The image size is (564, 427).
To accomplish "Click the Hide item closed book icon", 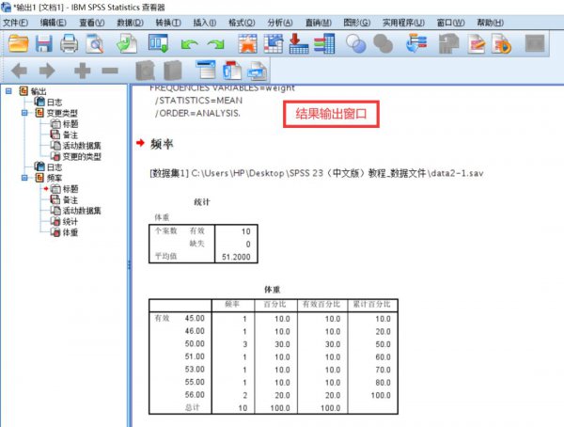I will tap(172, 71).
